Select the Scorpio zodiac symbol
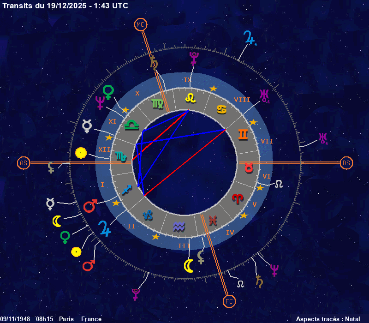The width and height of the screenshot is (369, 323). click(121, 157)
